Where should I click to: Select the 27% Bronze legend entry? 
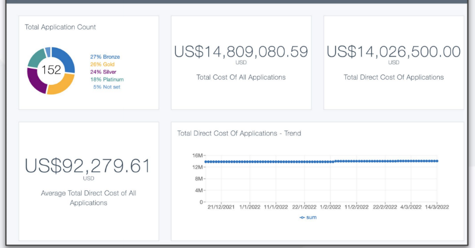coord(104,56)
